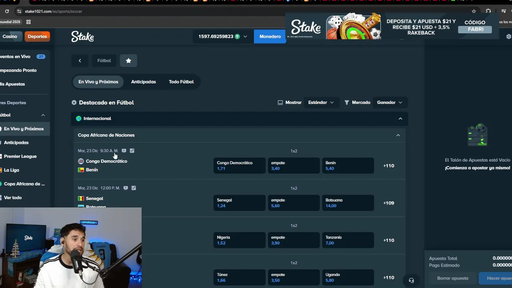Click the Senegal flag icon

[81, 198]
